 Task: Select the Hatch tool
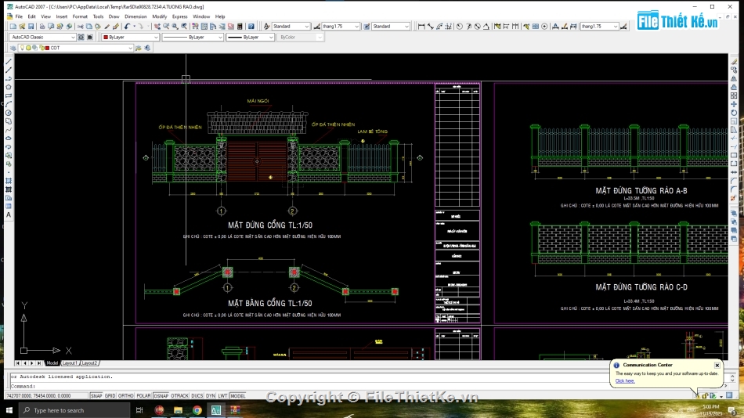(9, 182)
